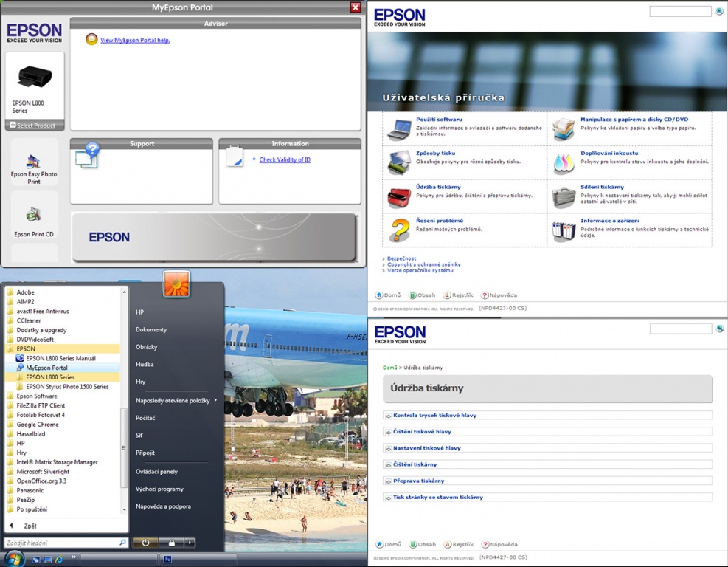This screenshot has height=567, width=728.
Task: Click the red toolbox icon for Údržba tiskárny
Action: (399, 196)
